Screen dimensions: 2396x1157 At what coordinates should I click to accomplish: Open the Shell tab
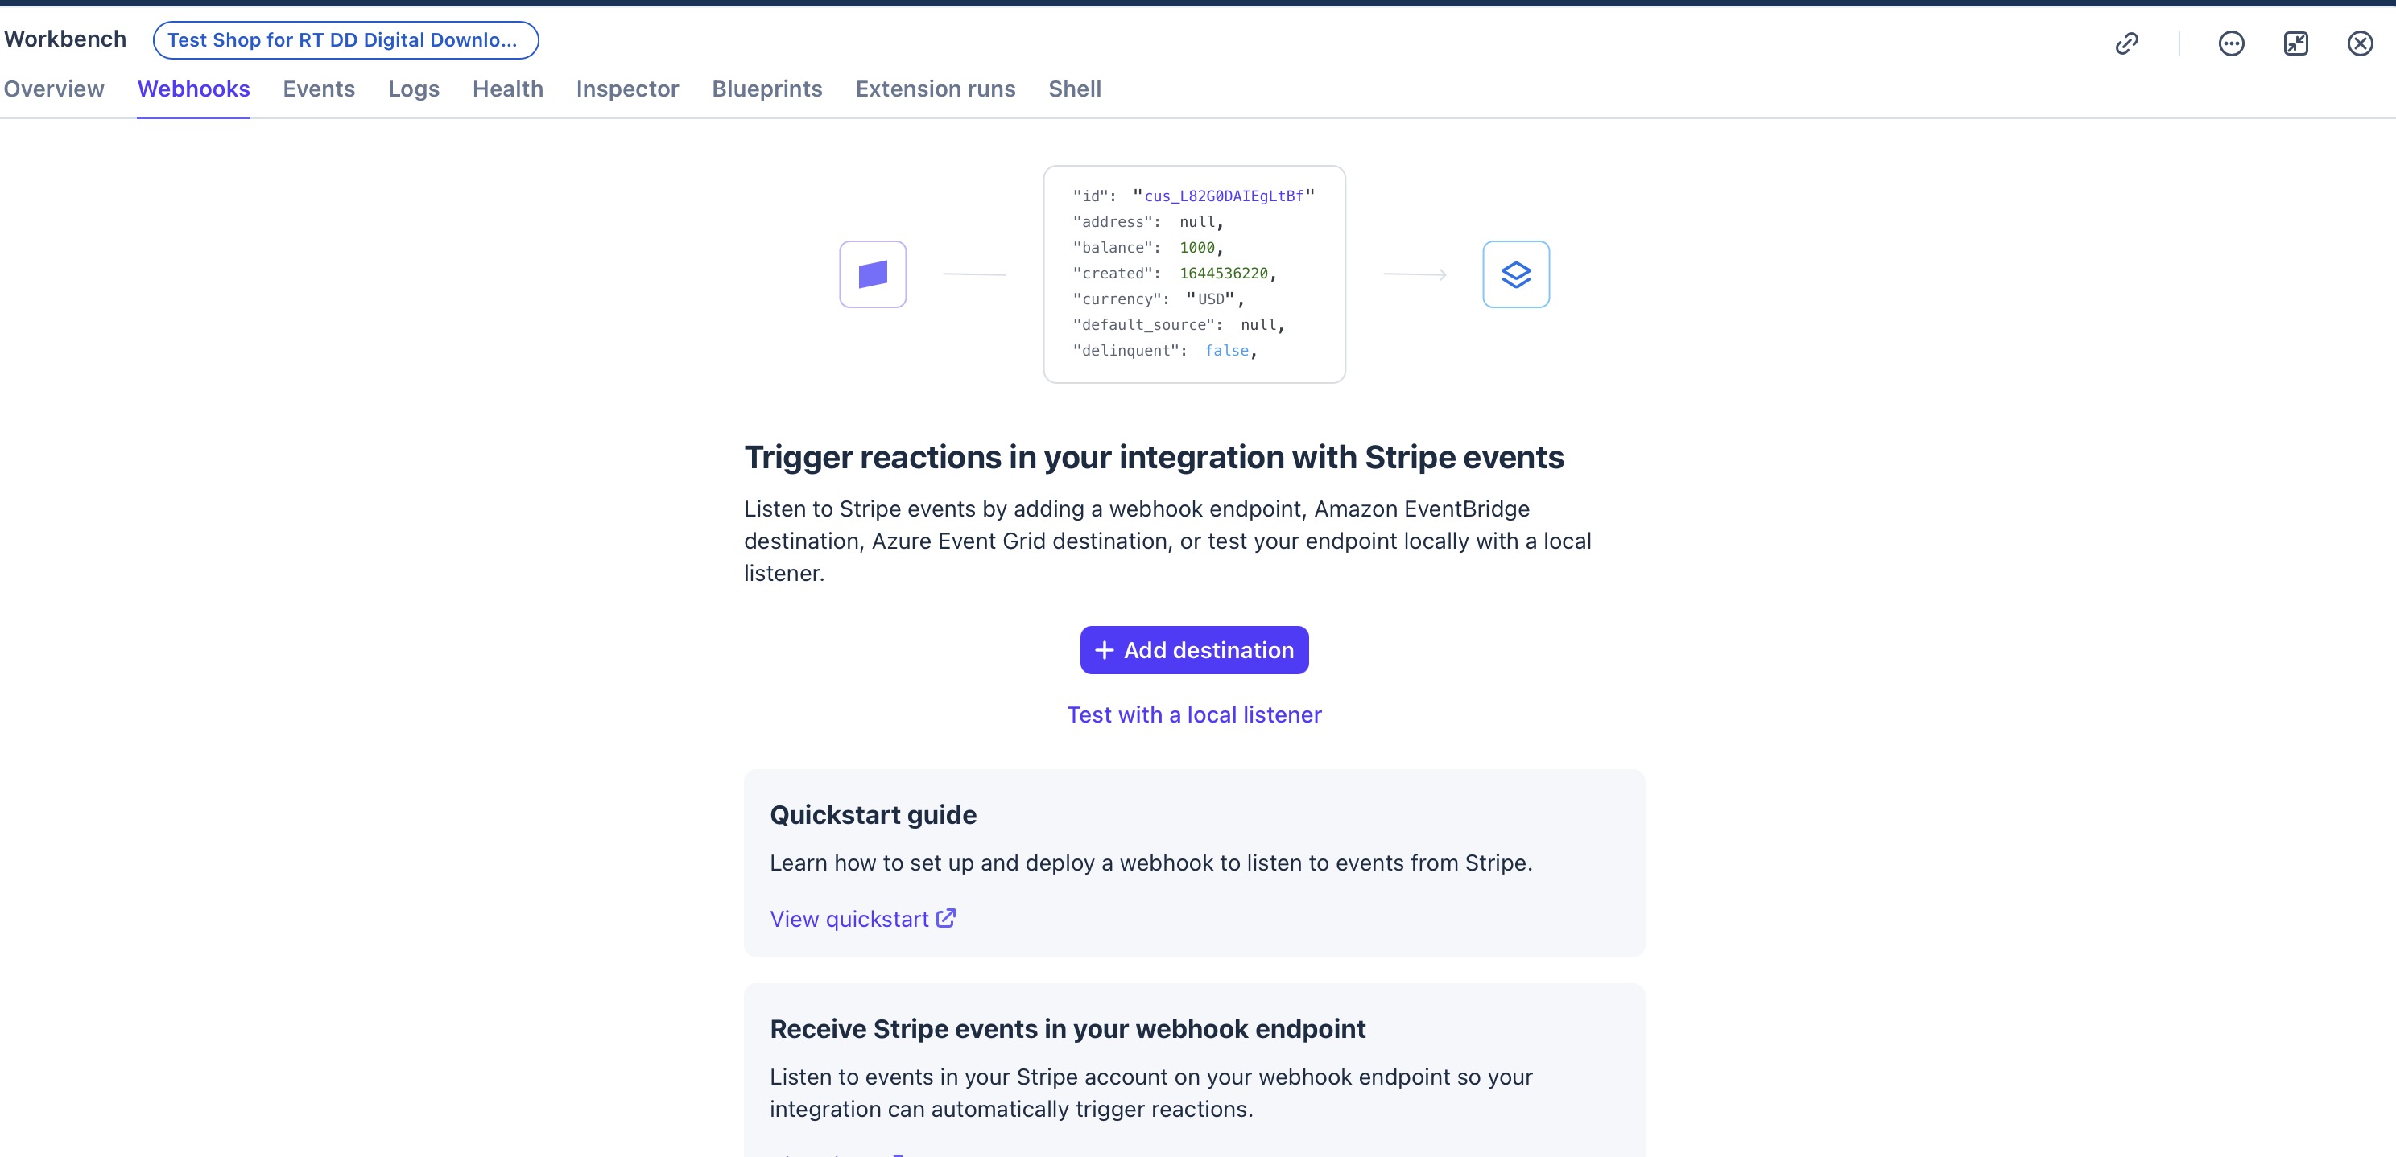(x=1074, y=89)
